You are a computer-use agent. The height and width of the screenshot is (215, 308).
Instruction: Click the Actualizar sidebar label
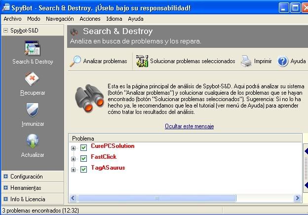33,155
